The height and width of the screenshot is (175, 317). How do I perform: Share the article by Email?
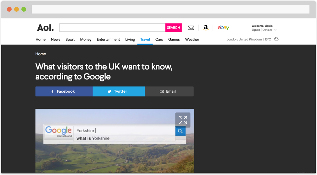[x=169, y=91]
